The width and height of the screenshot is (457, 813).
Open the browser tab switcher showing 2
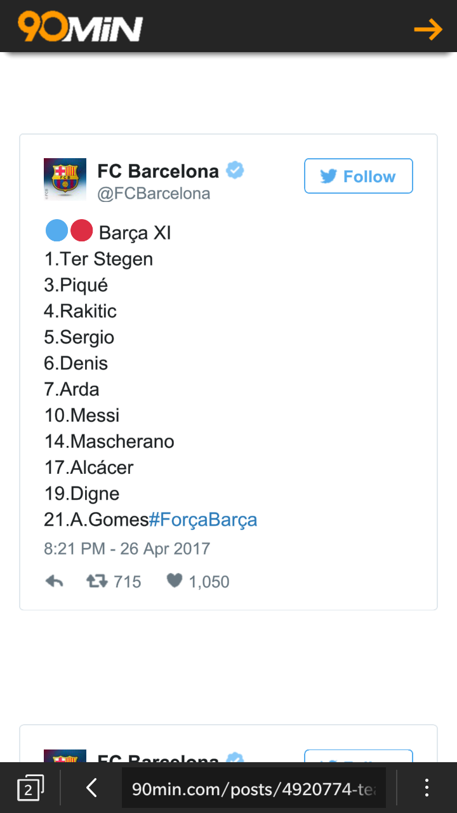tap(30, 788)
